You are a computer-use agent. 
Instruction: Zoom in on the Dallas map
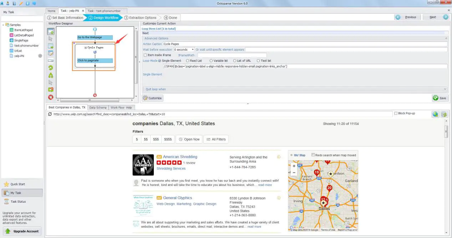coord(294,166)
